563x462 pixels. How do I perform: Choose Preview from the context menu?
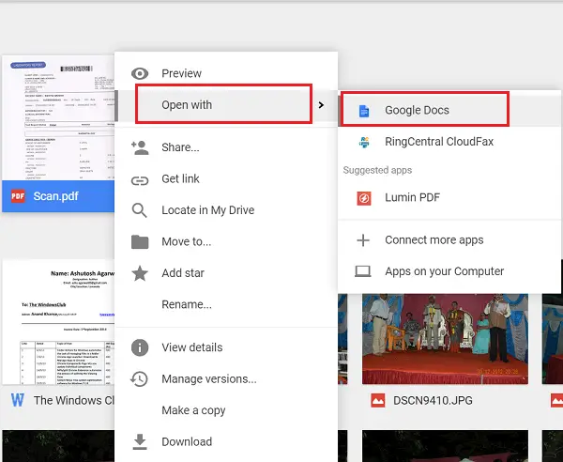tap(226, 73)
